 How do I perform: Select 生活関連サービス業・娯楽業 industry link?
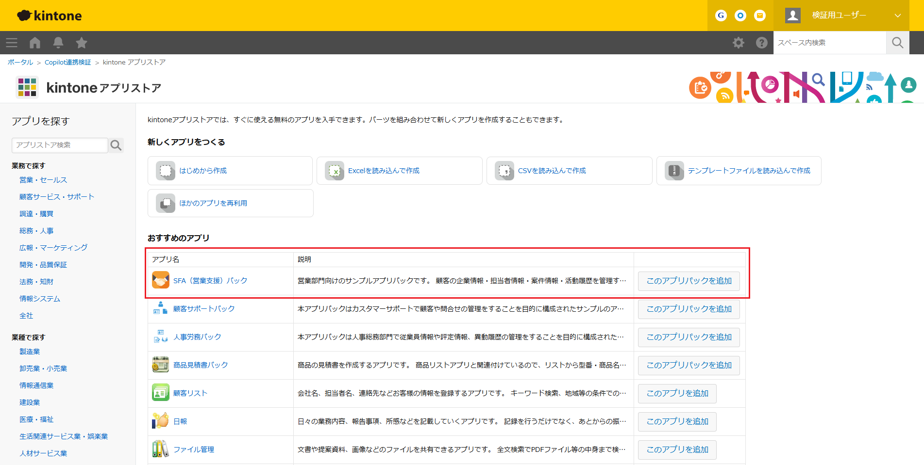pyautogui.click(x=64, y=436)
